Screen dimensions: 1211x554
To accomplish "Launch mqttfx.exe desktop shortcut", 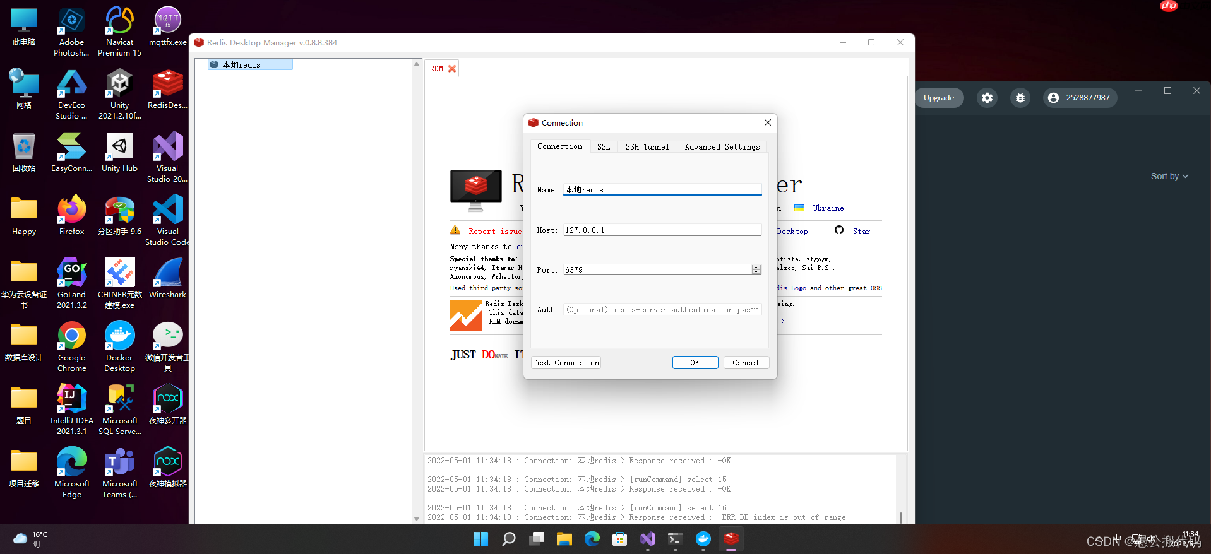I will (x=167, y=27).
